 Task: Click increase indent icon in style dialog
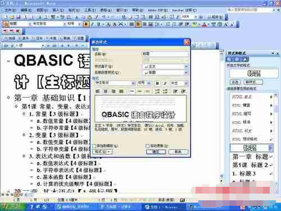pyautogui.click(x=183, y=91)
